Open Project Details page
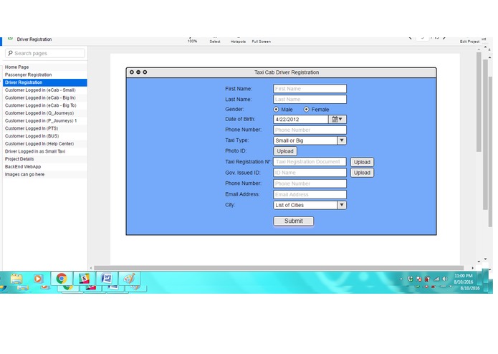 (44, 159)
